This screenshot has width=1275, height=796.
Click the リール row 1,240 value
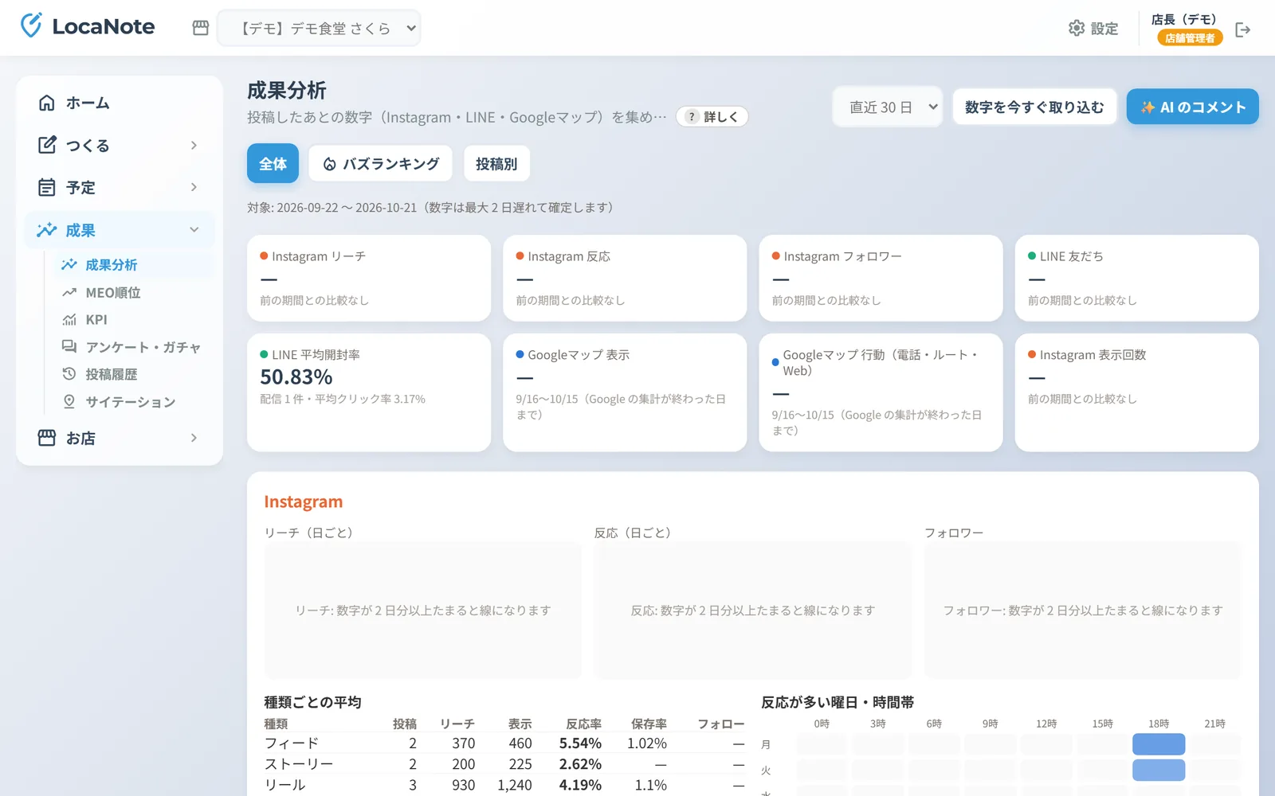click(515, 785)
